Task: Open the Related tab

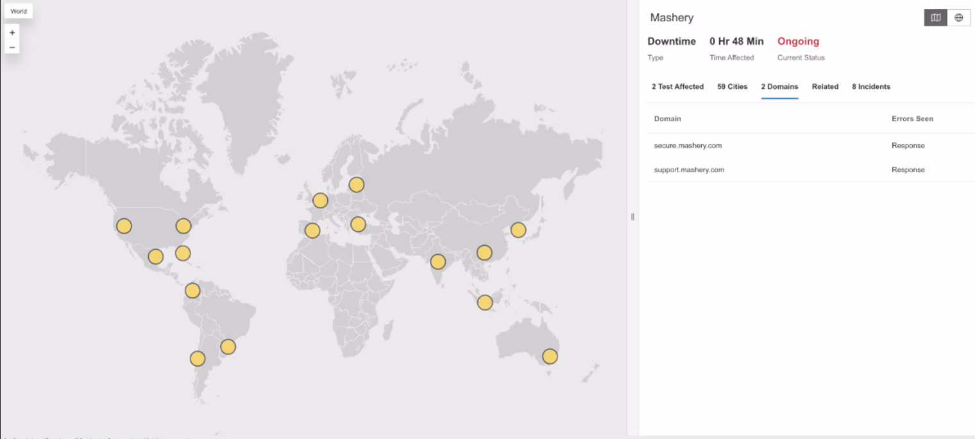Action: tap(825, 87)
